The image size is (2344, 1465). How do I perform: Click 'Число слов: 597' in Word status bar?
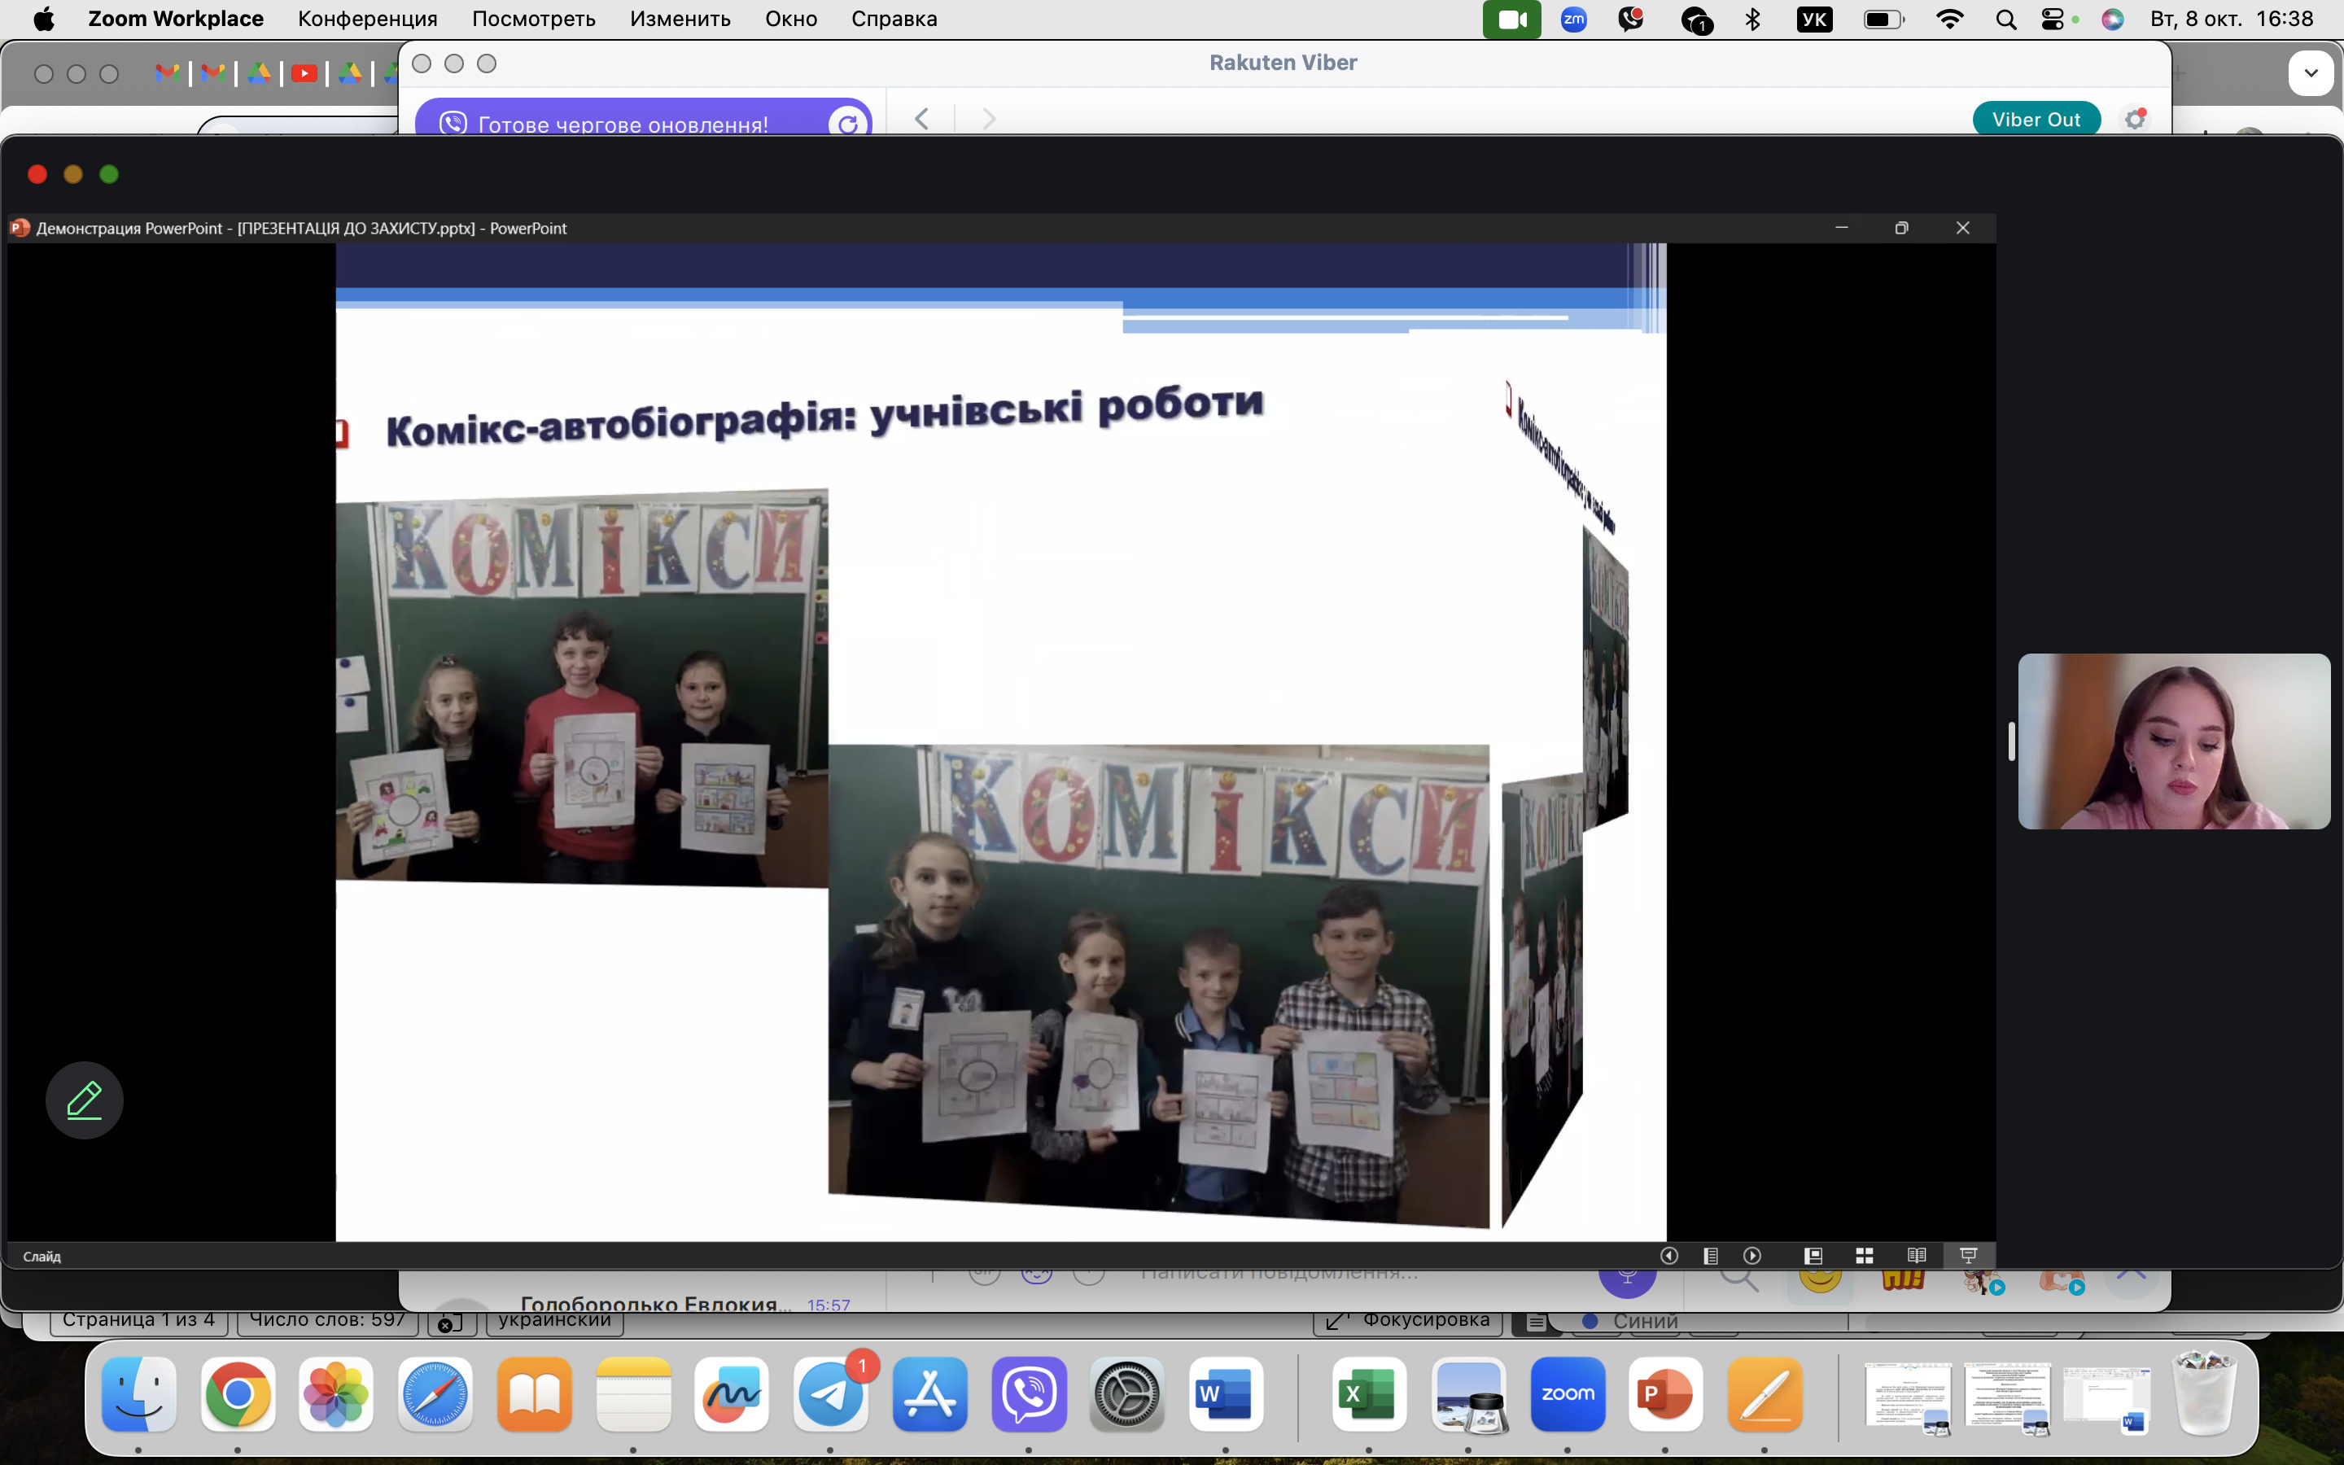(327, 1319)
